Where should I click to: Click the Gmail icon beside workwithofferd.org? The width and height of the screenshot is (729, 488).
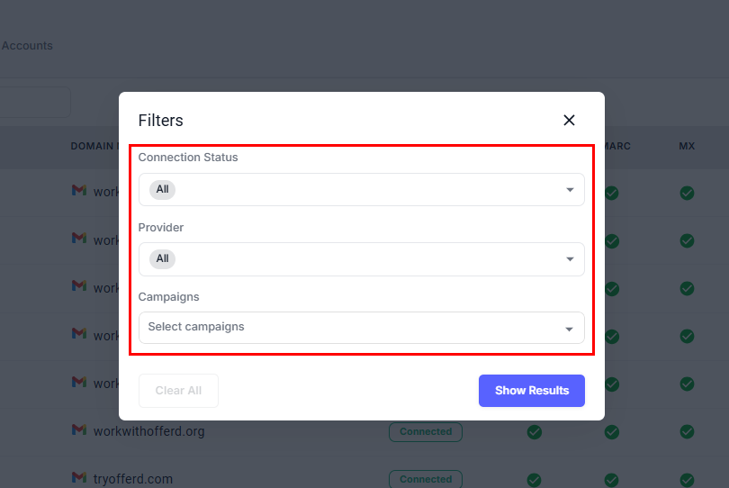click(79, 430)
